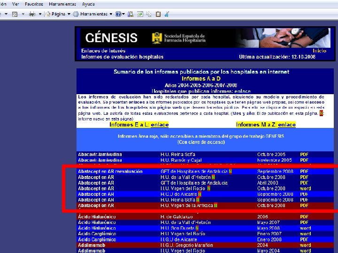
Task: Click 'H.U. Ramón y Cajal' hospital text
Action: click(x=181, y=160)
